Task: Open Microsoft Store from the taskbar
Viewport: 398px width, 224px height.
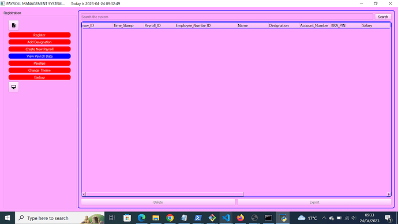Action: tap(127, 218)
